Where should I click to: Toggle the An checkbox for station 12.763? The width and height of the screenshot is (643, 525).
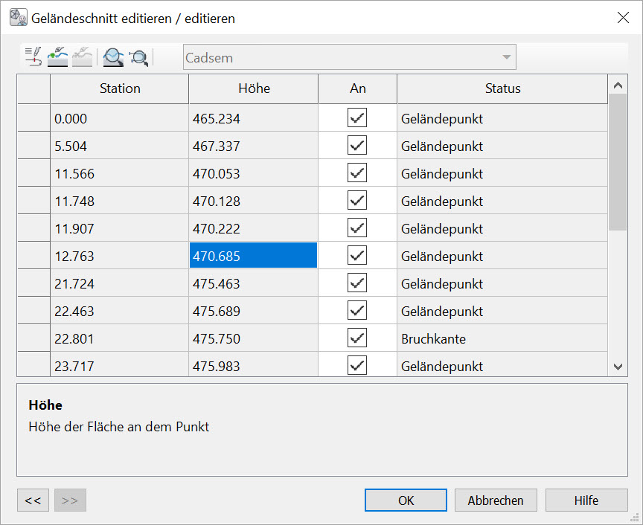tap(357, 256)
